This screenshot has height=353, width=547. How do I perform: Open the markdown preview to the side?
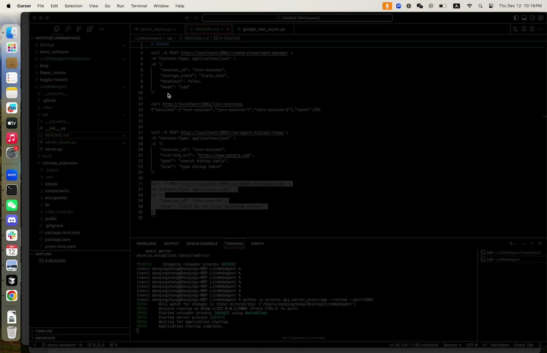(x=523, y=29)
